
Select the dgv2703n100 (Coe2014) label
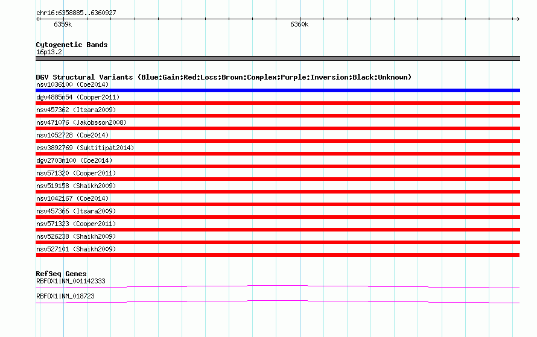coord(74,160)
